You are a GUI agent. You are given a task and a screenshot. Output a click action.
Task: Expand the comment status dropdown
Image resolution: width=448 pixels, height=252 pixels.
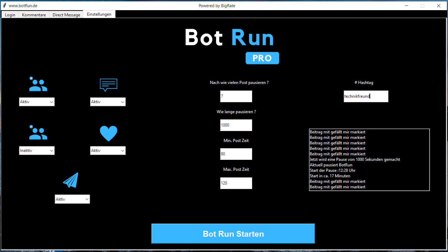[x=108, y=102]
